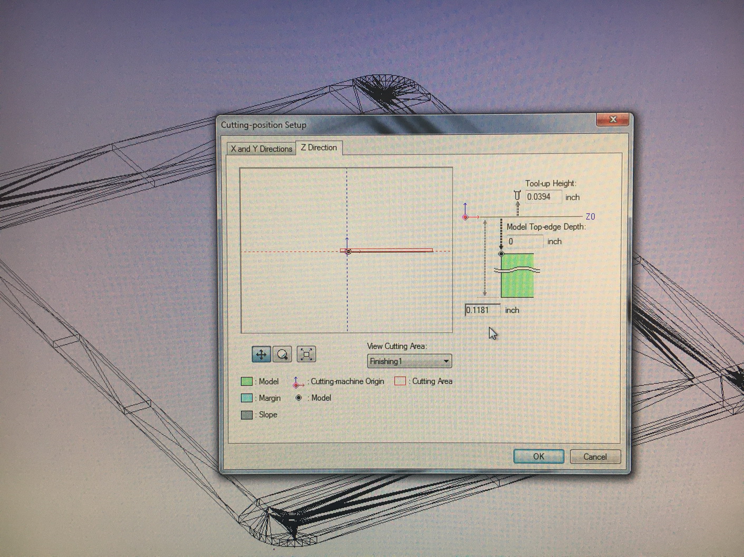744x557 pixels.
Task: Click the black dot Model legend icon
Action: pyautogui.click(x=298, y=398)
